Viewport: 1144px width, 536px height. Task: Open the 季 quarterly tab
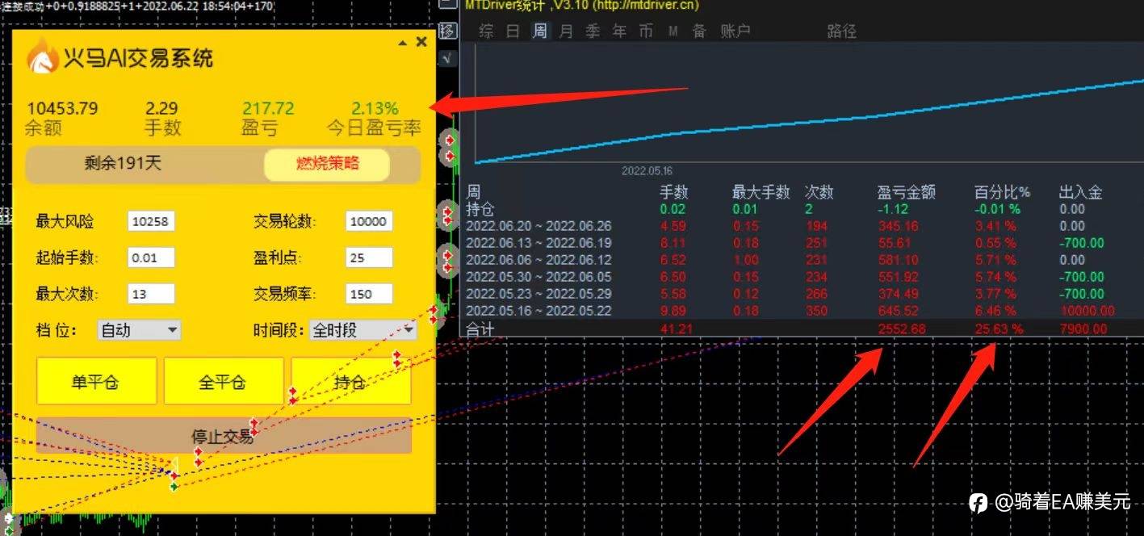pyautogui.click(x=593, y=31)
